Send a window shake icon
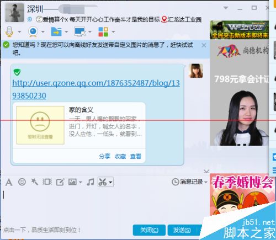 coord(47,182)
